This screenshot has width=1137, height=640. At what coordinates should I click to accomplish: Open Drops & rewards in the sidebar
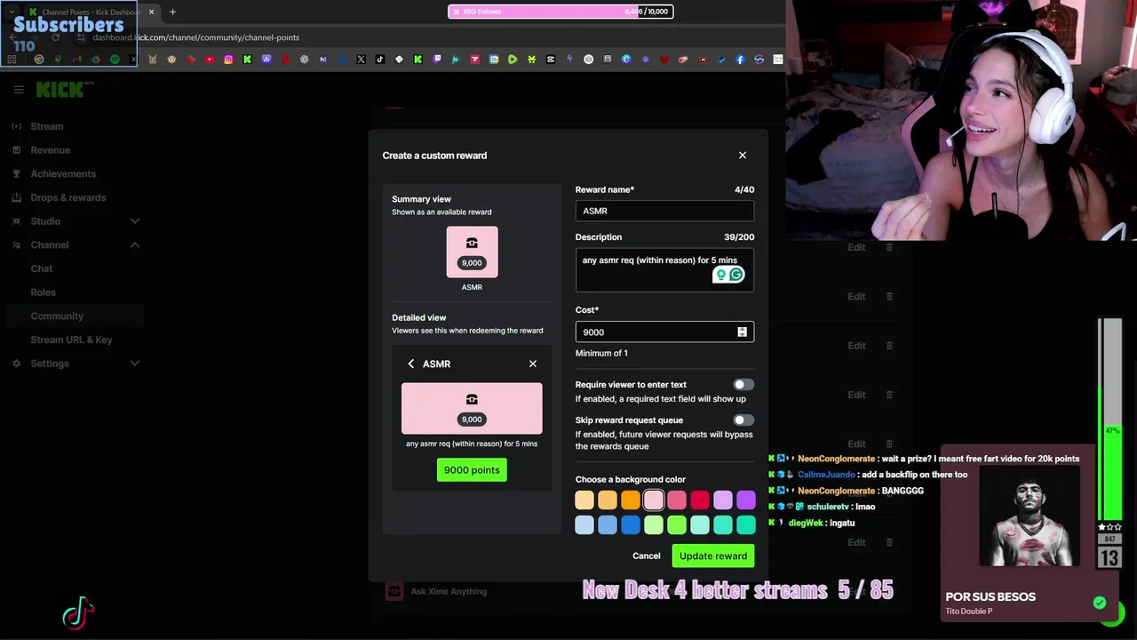click(x=68, y=197)
